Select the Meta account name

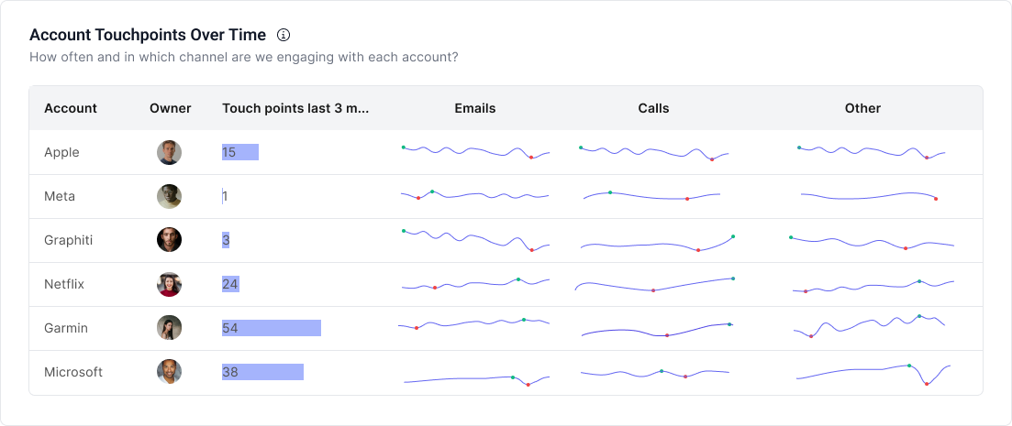pos(60,197)
